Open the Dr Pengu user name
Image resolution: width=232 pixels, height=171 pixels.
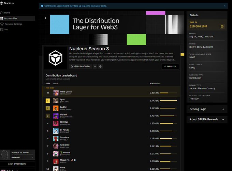[x=64, y=130]
